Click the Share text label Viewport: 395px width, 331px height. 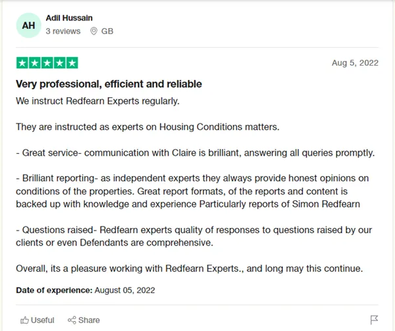pos(89,320)
